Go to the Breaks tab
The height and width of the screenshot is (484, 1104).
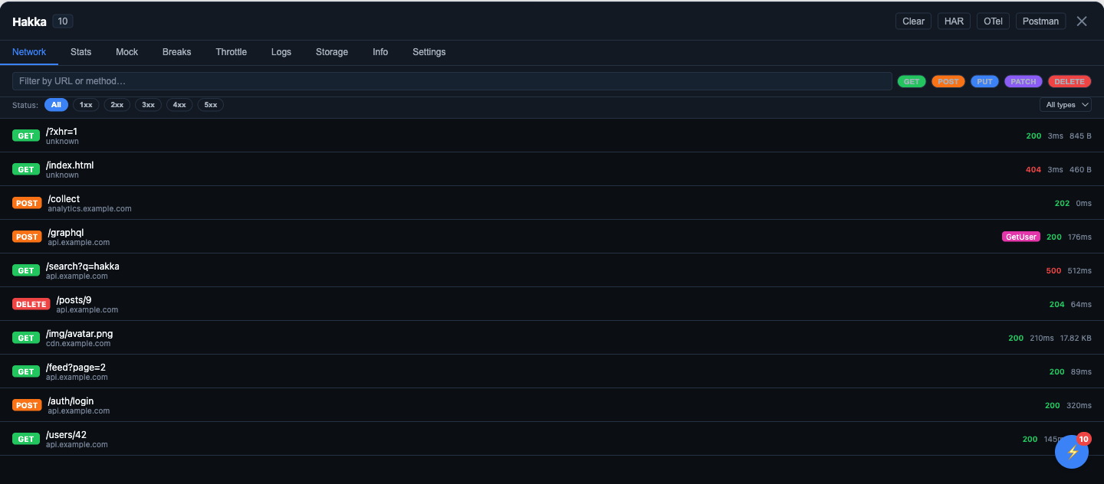pyautogui.click(x=177, y=52)
